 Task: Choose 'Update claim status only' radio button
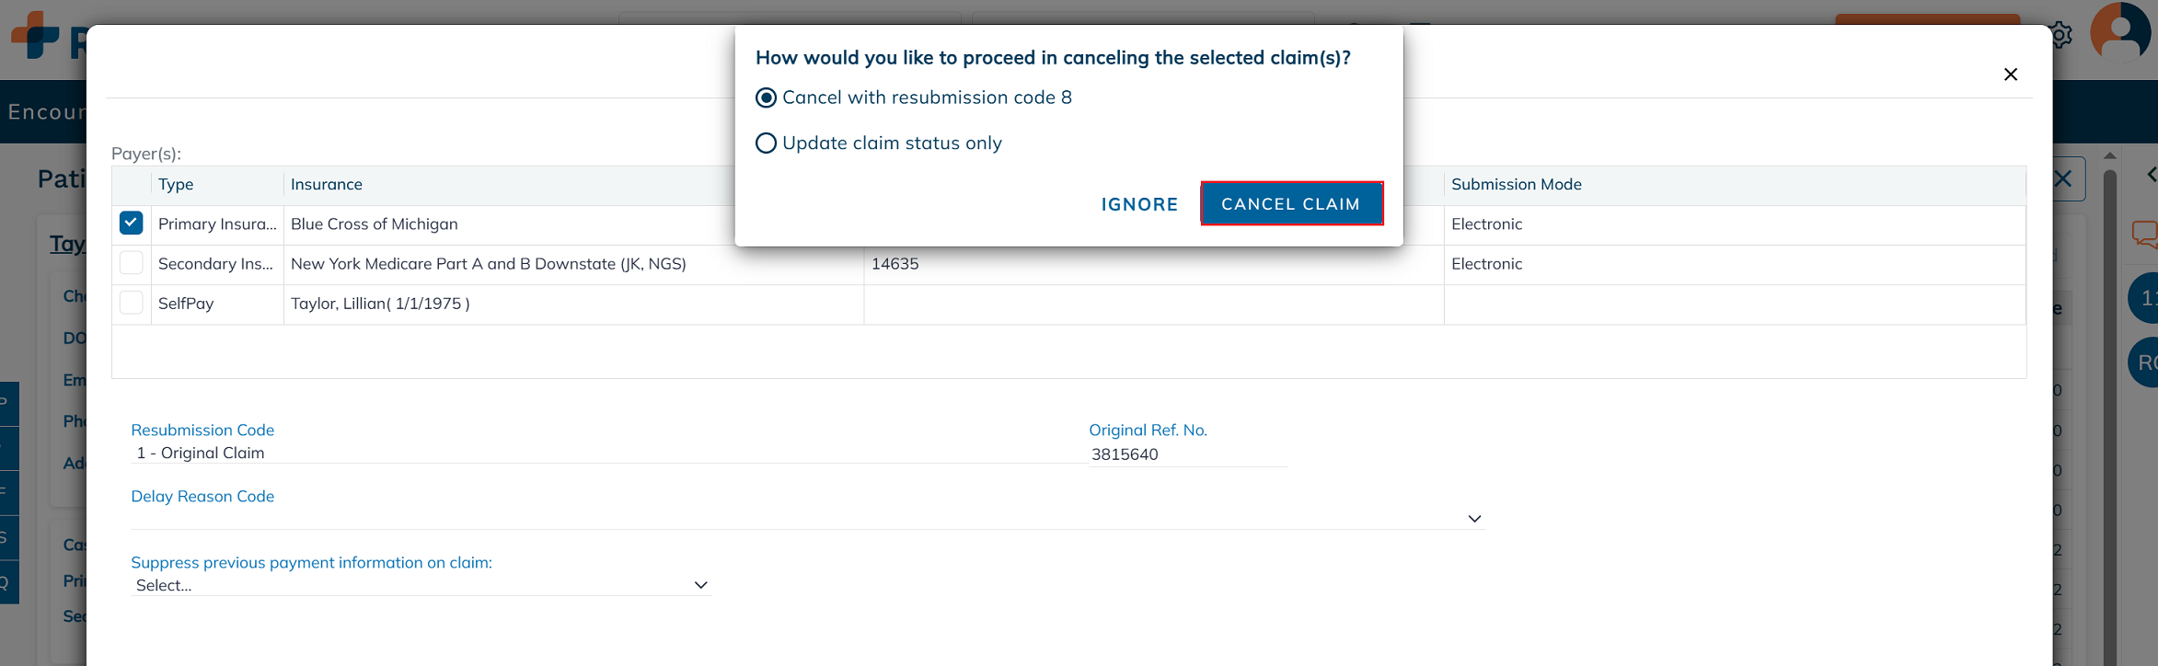click(766, 144)
